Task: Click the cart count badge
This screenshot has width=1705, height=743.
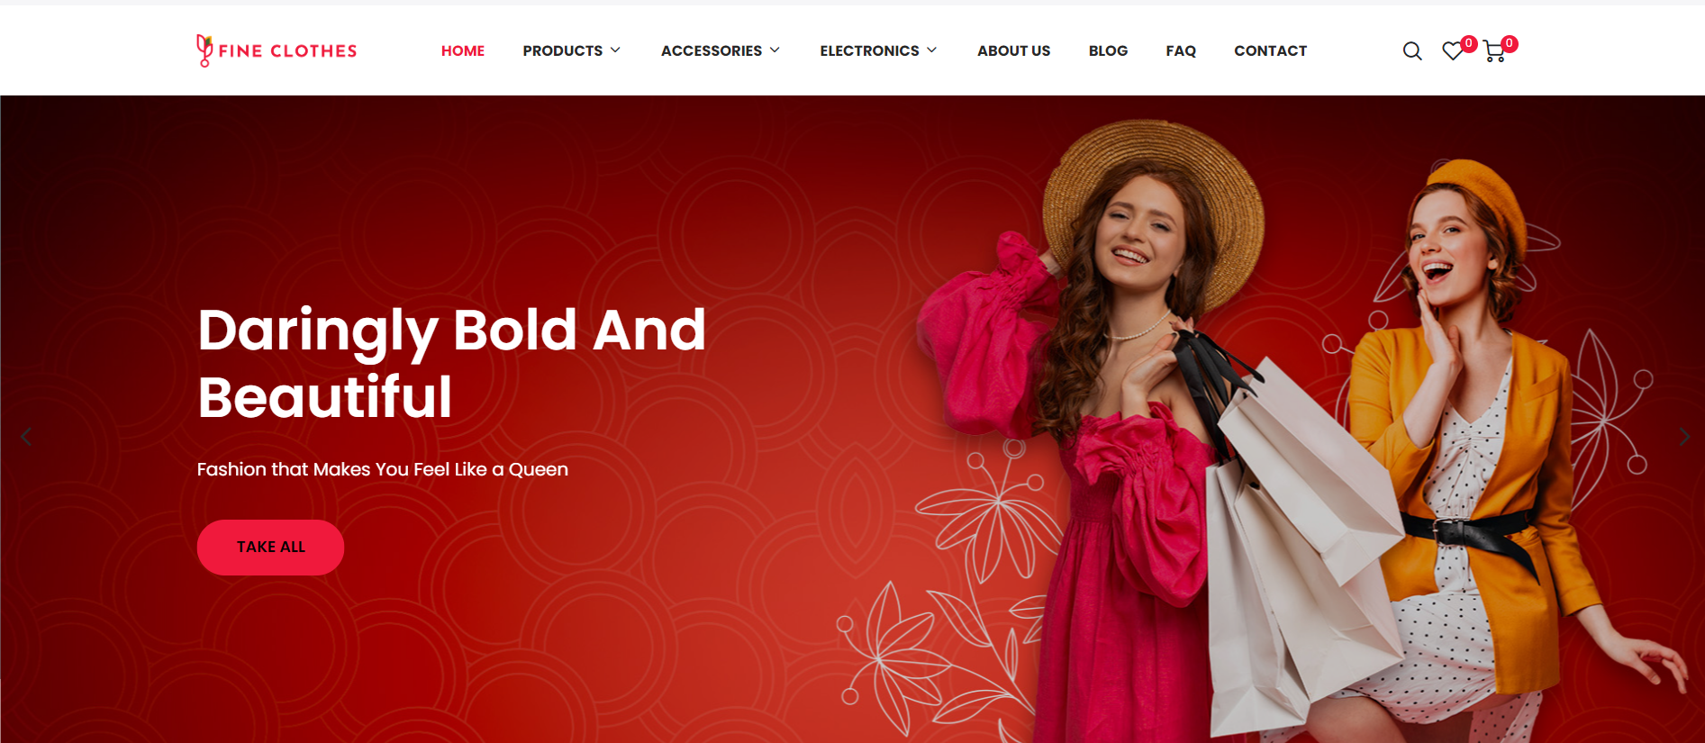Action: point(1510,43)
